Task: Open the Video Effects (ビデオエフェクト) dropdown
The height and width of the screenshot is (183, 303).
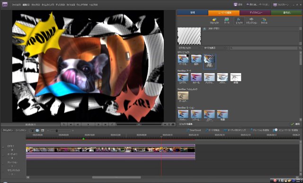Action: [189, 48]
